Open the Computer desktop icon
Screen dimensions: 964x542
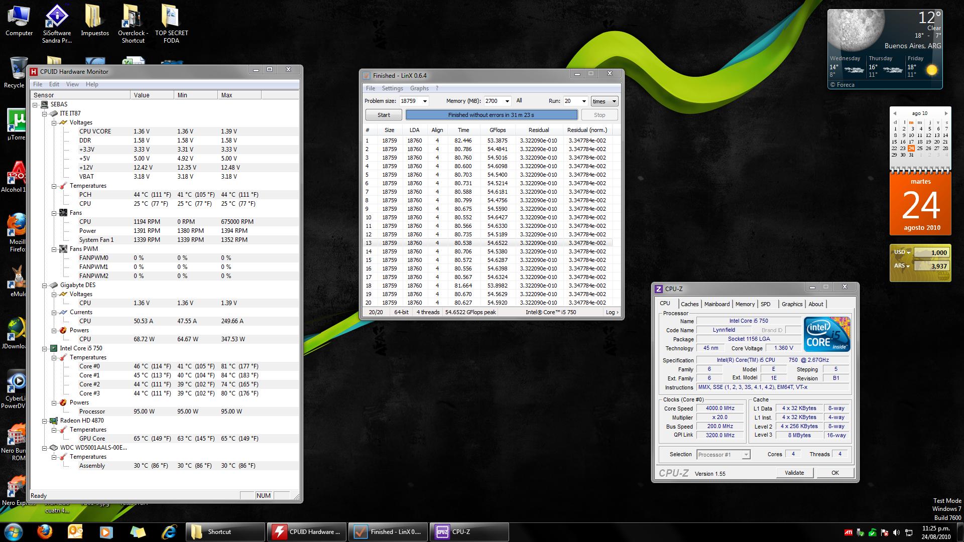(x=19, y=20)
